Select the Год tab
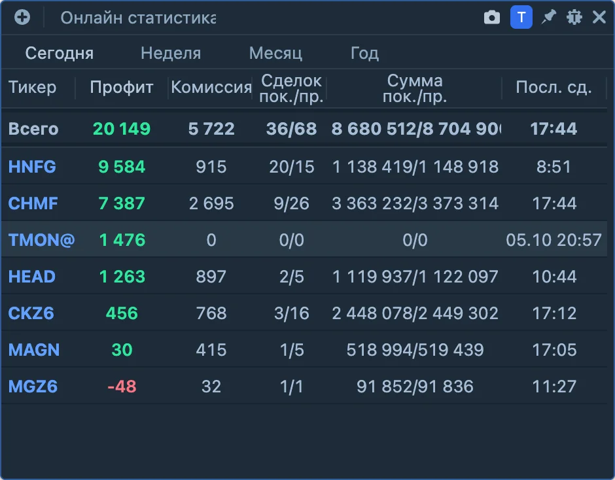Screen dimensions: 615x480 point(365,53)
